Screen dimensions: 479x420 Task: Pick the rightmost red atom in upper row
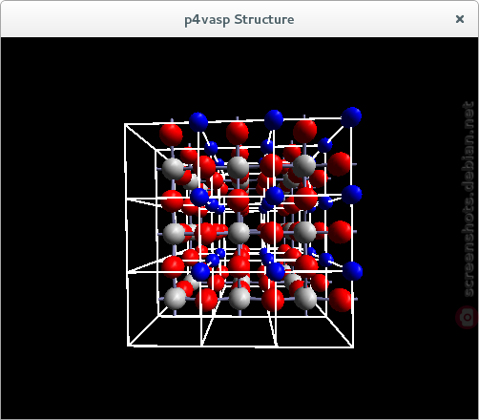click(x=340, y=164)
